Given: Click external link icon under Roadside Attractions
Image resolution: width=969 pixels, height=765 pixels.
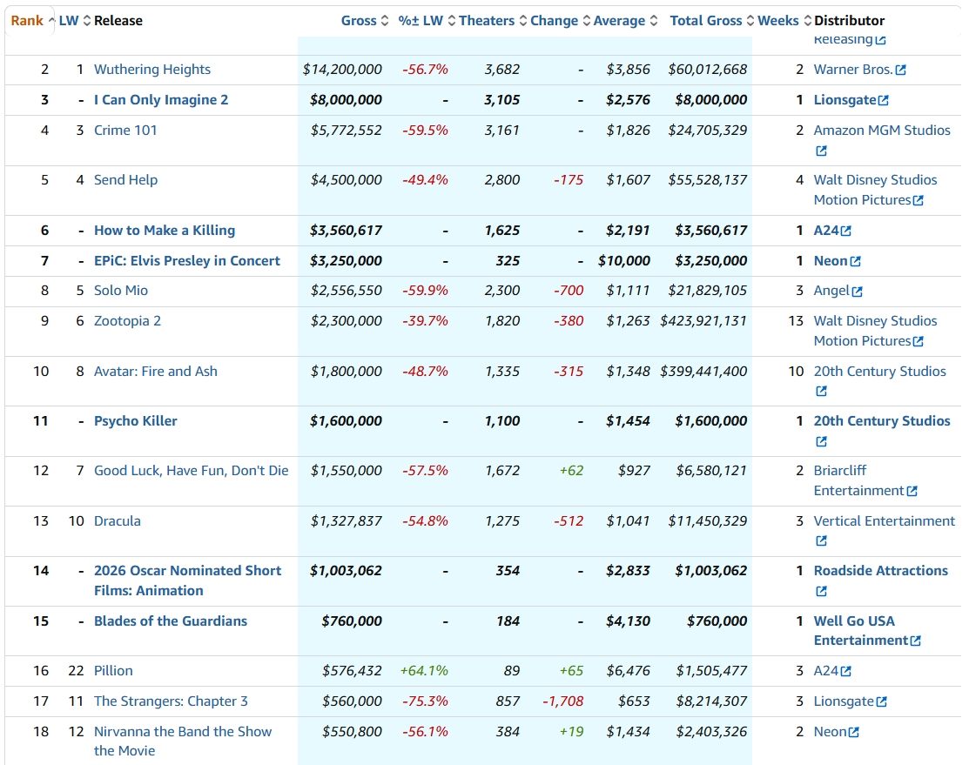Looking at the screenshot, I should 821,592.
